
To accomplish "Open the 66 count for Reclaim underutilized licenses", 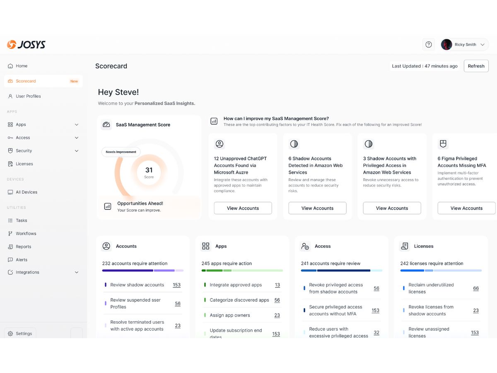I will click(x=476, y=288).
